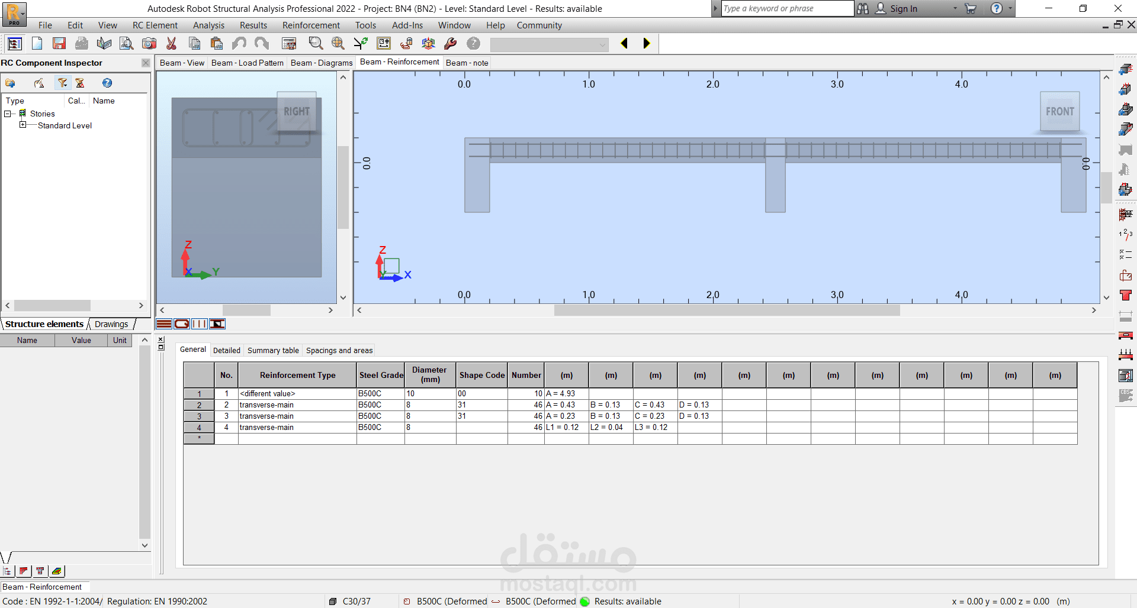This screenshot has width=1137, height=608.
Task: Click the '<different value>' reinforcement type cell
Action: 297,393
